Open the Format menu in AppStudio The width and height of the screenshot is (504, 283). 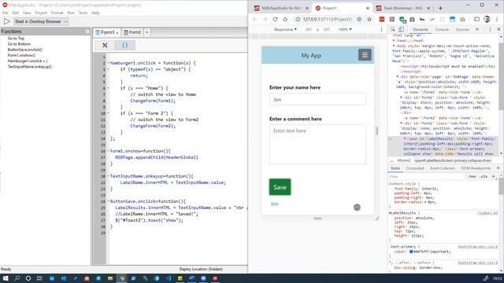[x=57, y=13]
